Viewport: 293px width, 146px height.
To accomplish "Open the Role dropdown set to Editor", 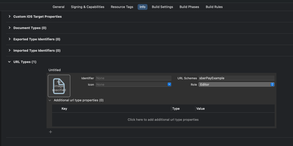I will coord(236,84).
